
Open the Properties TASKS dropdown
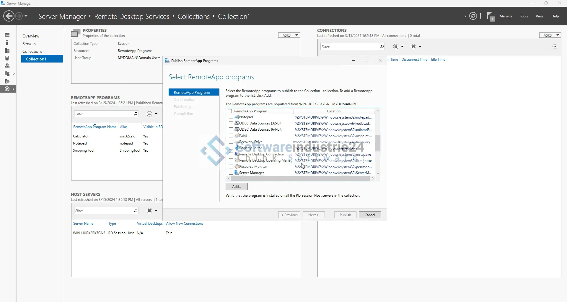pos(289,35)
